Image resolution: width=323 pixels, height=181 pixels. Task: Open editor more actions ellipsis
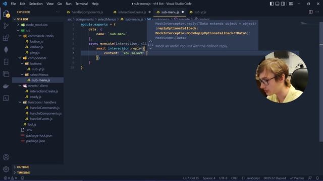tap(317, 12)
